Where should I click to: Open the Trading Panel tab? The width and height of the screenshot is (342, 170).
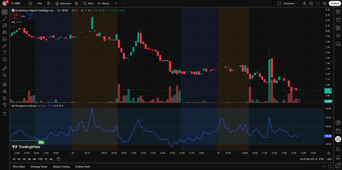point(83,167)
